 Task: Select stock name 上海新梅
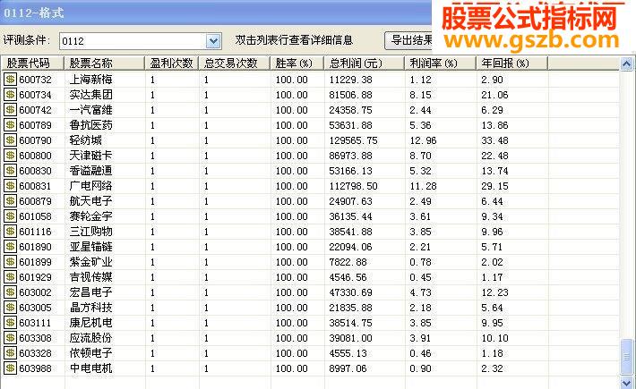pyautogui.click(x=90, y=80)
